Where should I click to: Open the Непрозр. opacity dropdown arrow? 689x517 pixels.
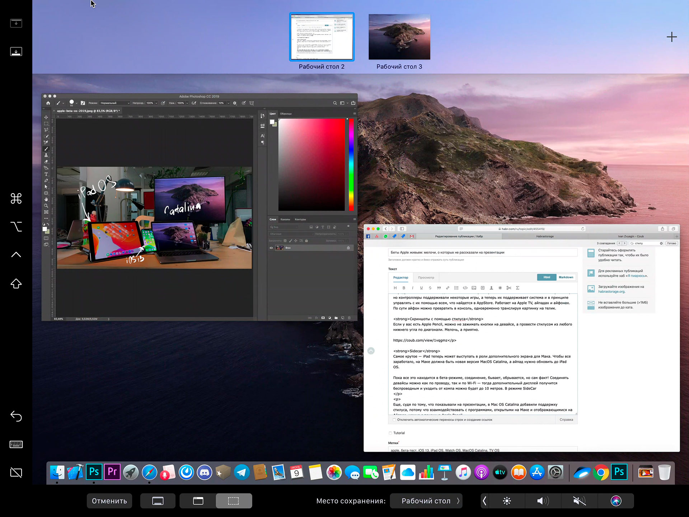tap(156, 103)
